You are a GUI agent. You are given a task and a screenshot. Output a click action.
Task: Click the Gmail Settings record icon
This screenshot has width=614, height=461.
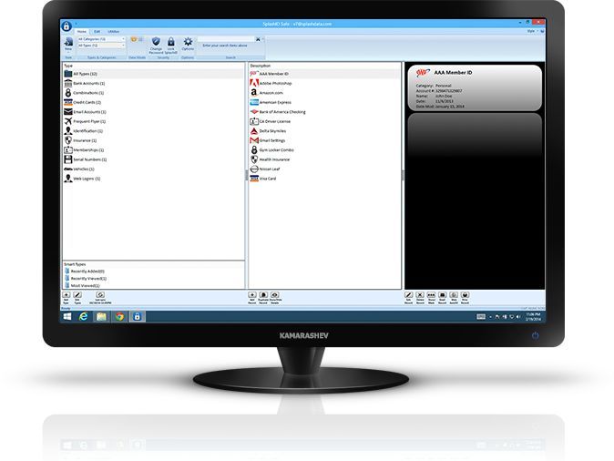[254, 140]
